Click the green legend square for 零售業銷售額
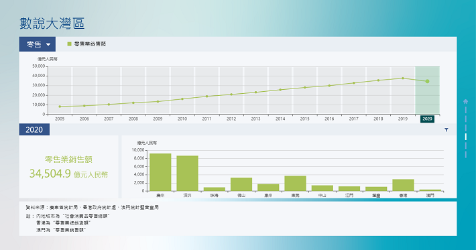The height and width of the screenshot is (250, 476). [x=69, y=44]
